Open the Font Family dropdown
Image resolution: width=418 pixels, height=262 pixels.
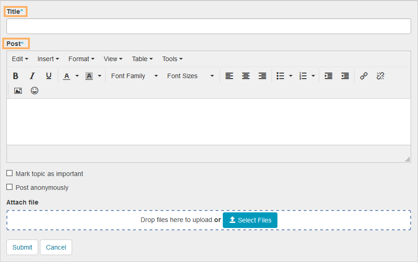[x=134, y=76]
